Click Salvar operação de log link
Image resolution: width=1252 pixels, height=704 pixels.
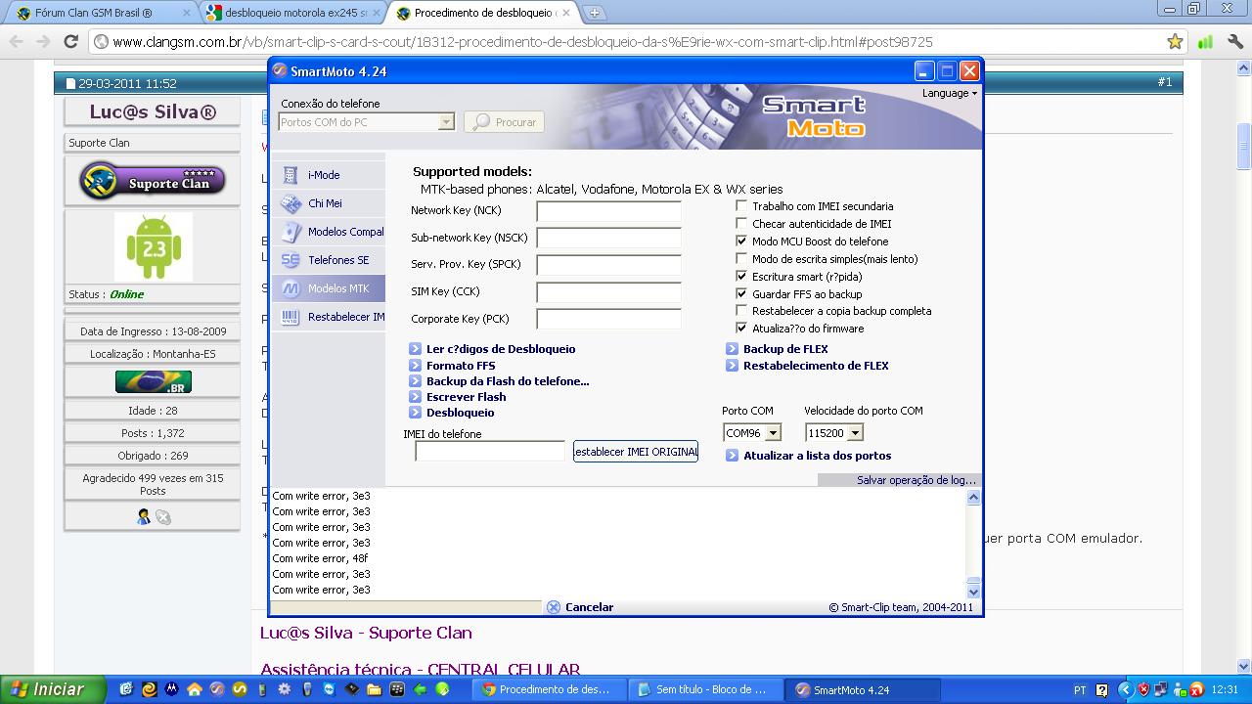tap(917, 480)
